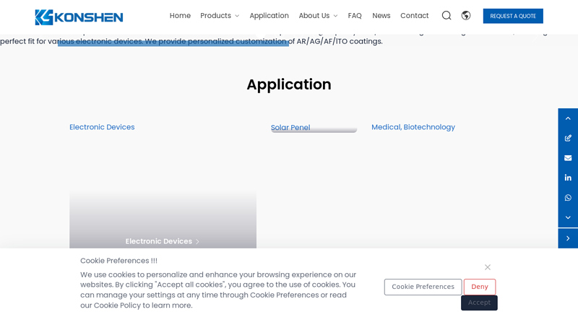
Task: Click the Electronic Devices image card
Action: click(x=163, y=217)
